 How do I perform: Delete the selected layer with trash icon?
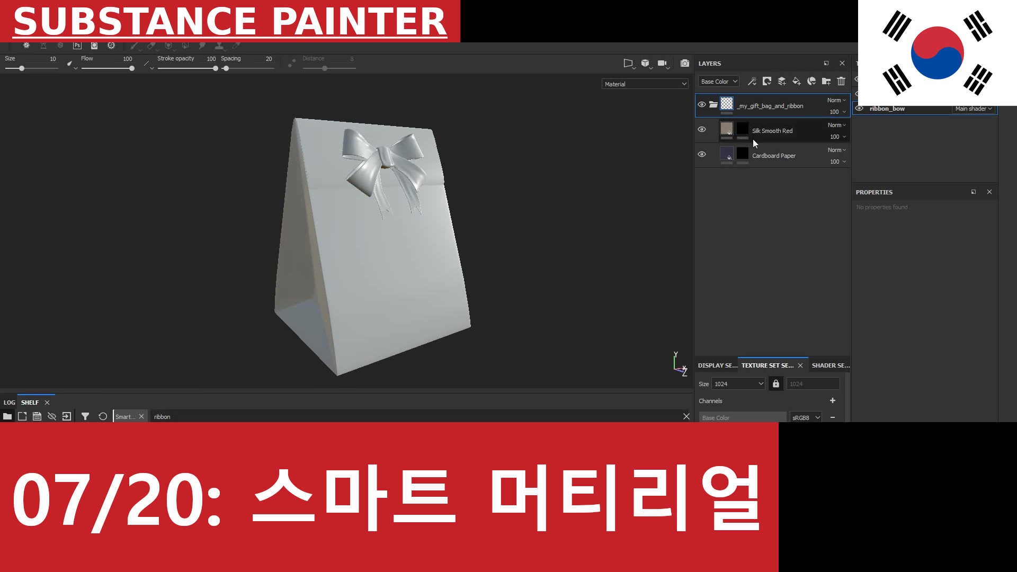(x=841, y=81)
